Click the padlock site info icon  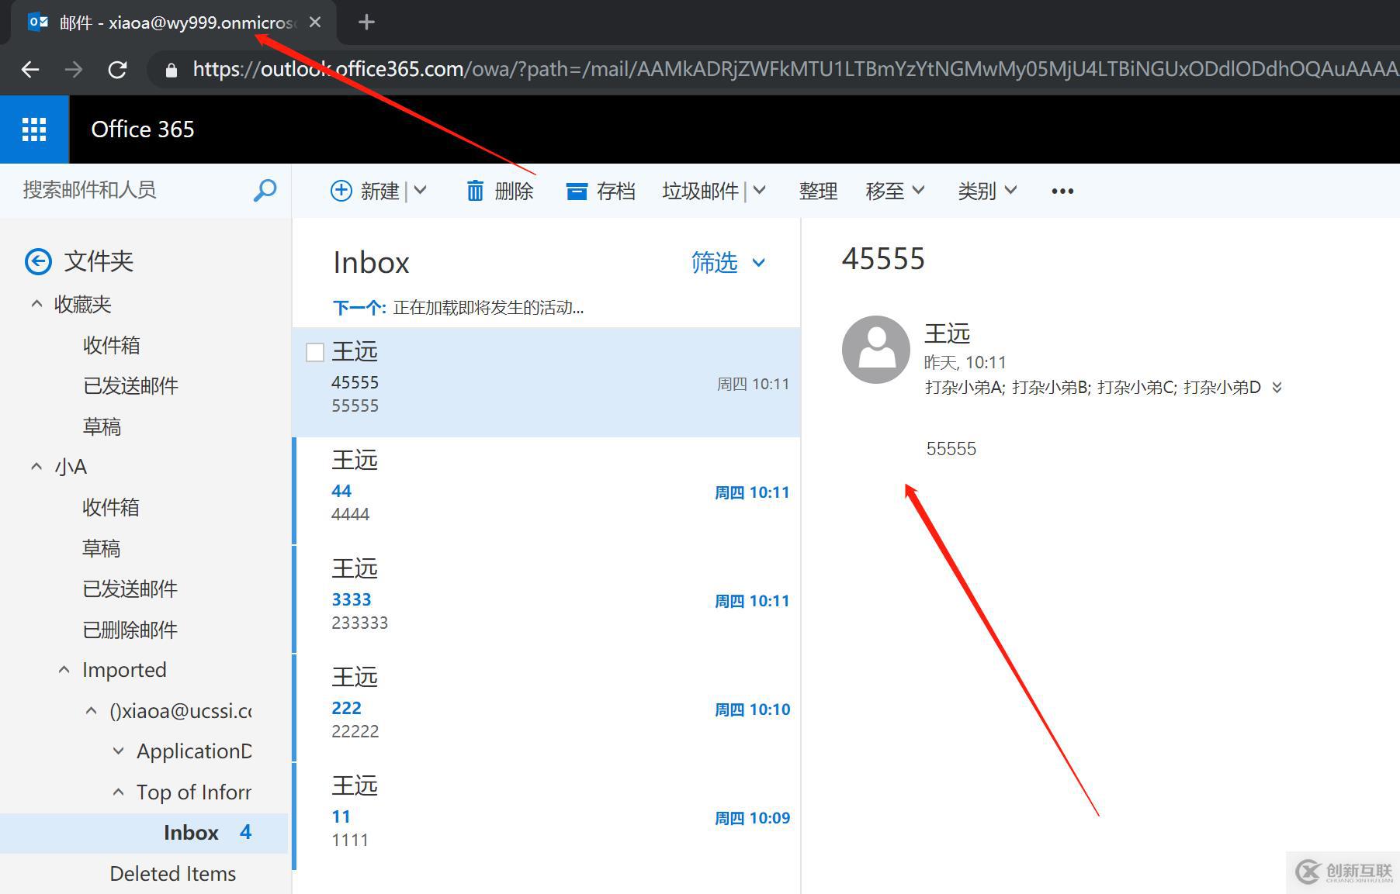click(172, 70)
